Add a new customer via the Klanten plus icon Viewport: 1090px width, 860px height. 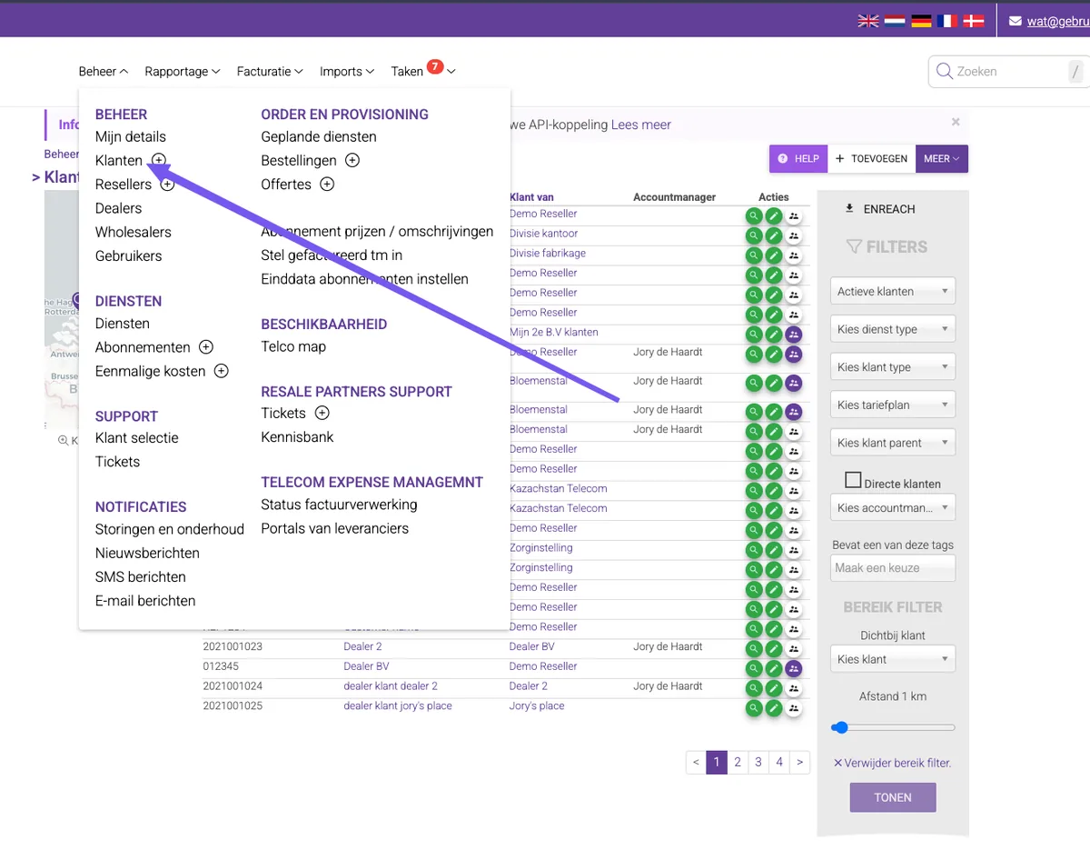coord(159,160)
